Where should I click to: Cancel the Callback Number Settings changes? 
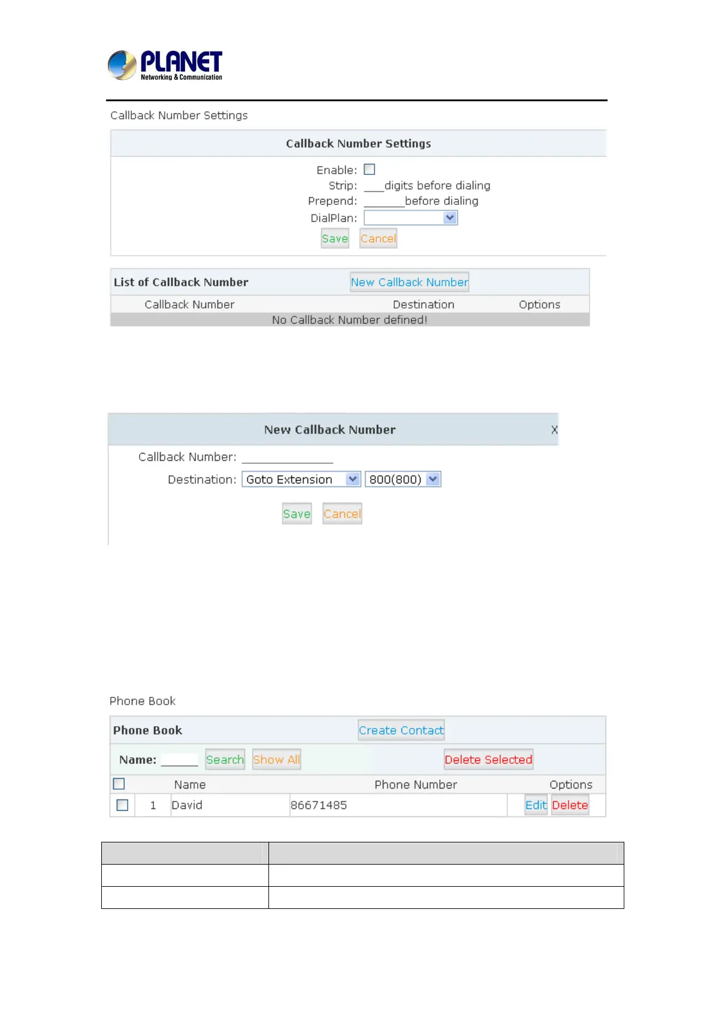pyautogui.click(x=378, y=238)
